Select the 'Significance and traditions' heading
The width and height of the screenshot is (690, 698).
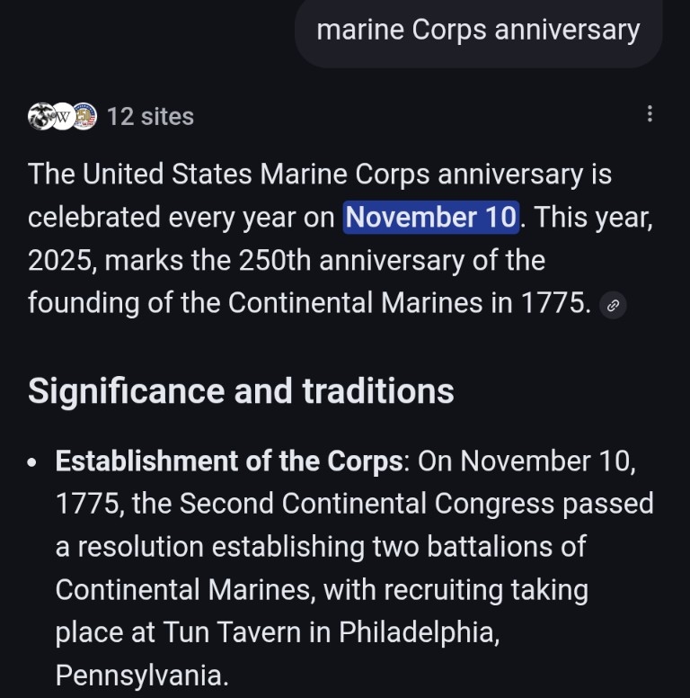(241, 391)
